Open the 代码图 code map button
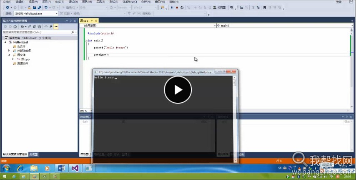356x180 pixels. click(220, 8)
